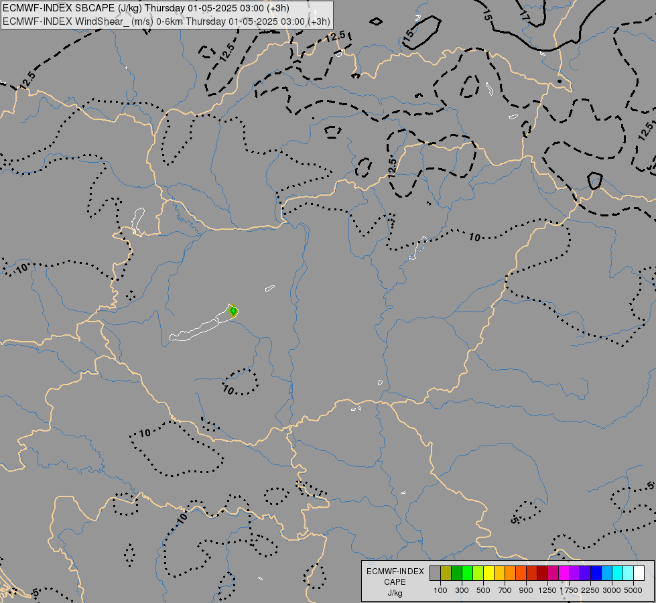Click the legend label 1750
The width and height of the screenshot is (656, 603).
(x=569, y=590)
